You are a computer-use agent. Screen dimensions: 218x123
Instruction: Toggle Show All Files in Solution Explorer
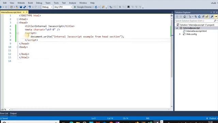pos(207,17)
